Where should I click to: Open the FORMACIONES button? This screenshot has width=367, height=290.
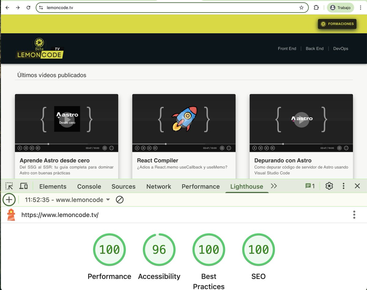point(337,24)
